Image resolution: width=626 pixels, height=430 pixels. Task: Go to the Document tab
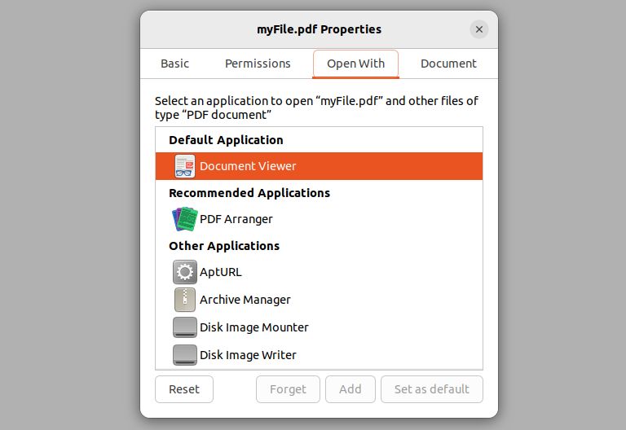[x=448, y=64]
